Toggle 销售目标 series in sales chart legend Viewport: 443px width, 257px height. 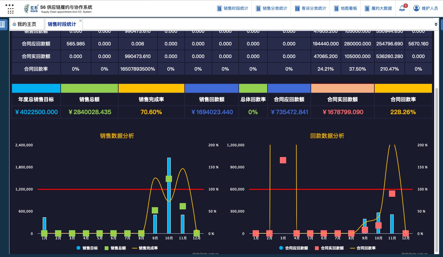coord(87,248)
